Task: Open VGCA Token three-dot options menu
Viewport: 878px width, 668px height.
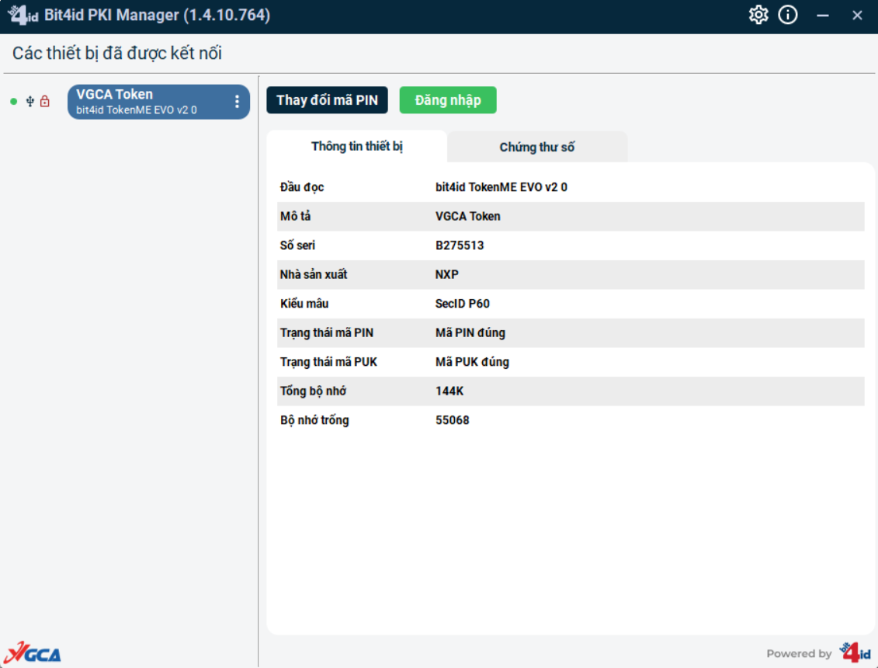Action: [237, 102]
